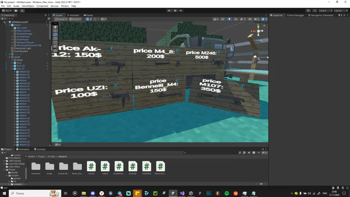Lock the Hierarchy panel

(45, 15)
